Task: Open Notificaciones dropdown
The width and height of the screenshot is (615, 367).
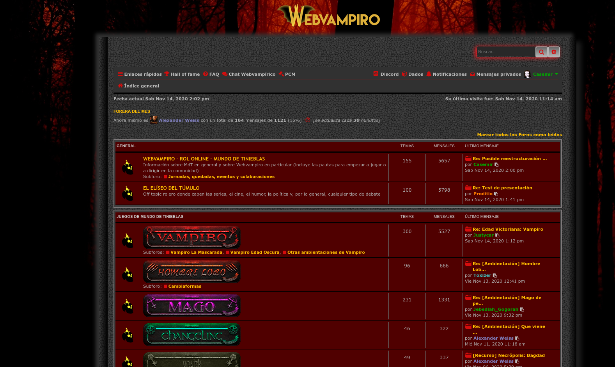Action: click(447, 74)
